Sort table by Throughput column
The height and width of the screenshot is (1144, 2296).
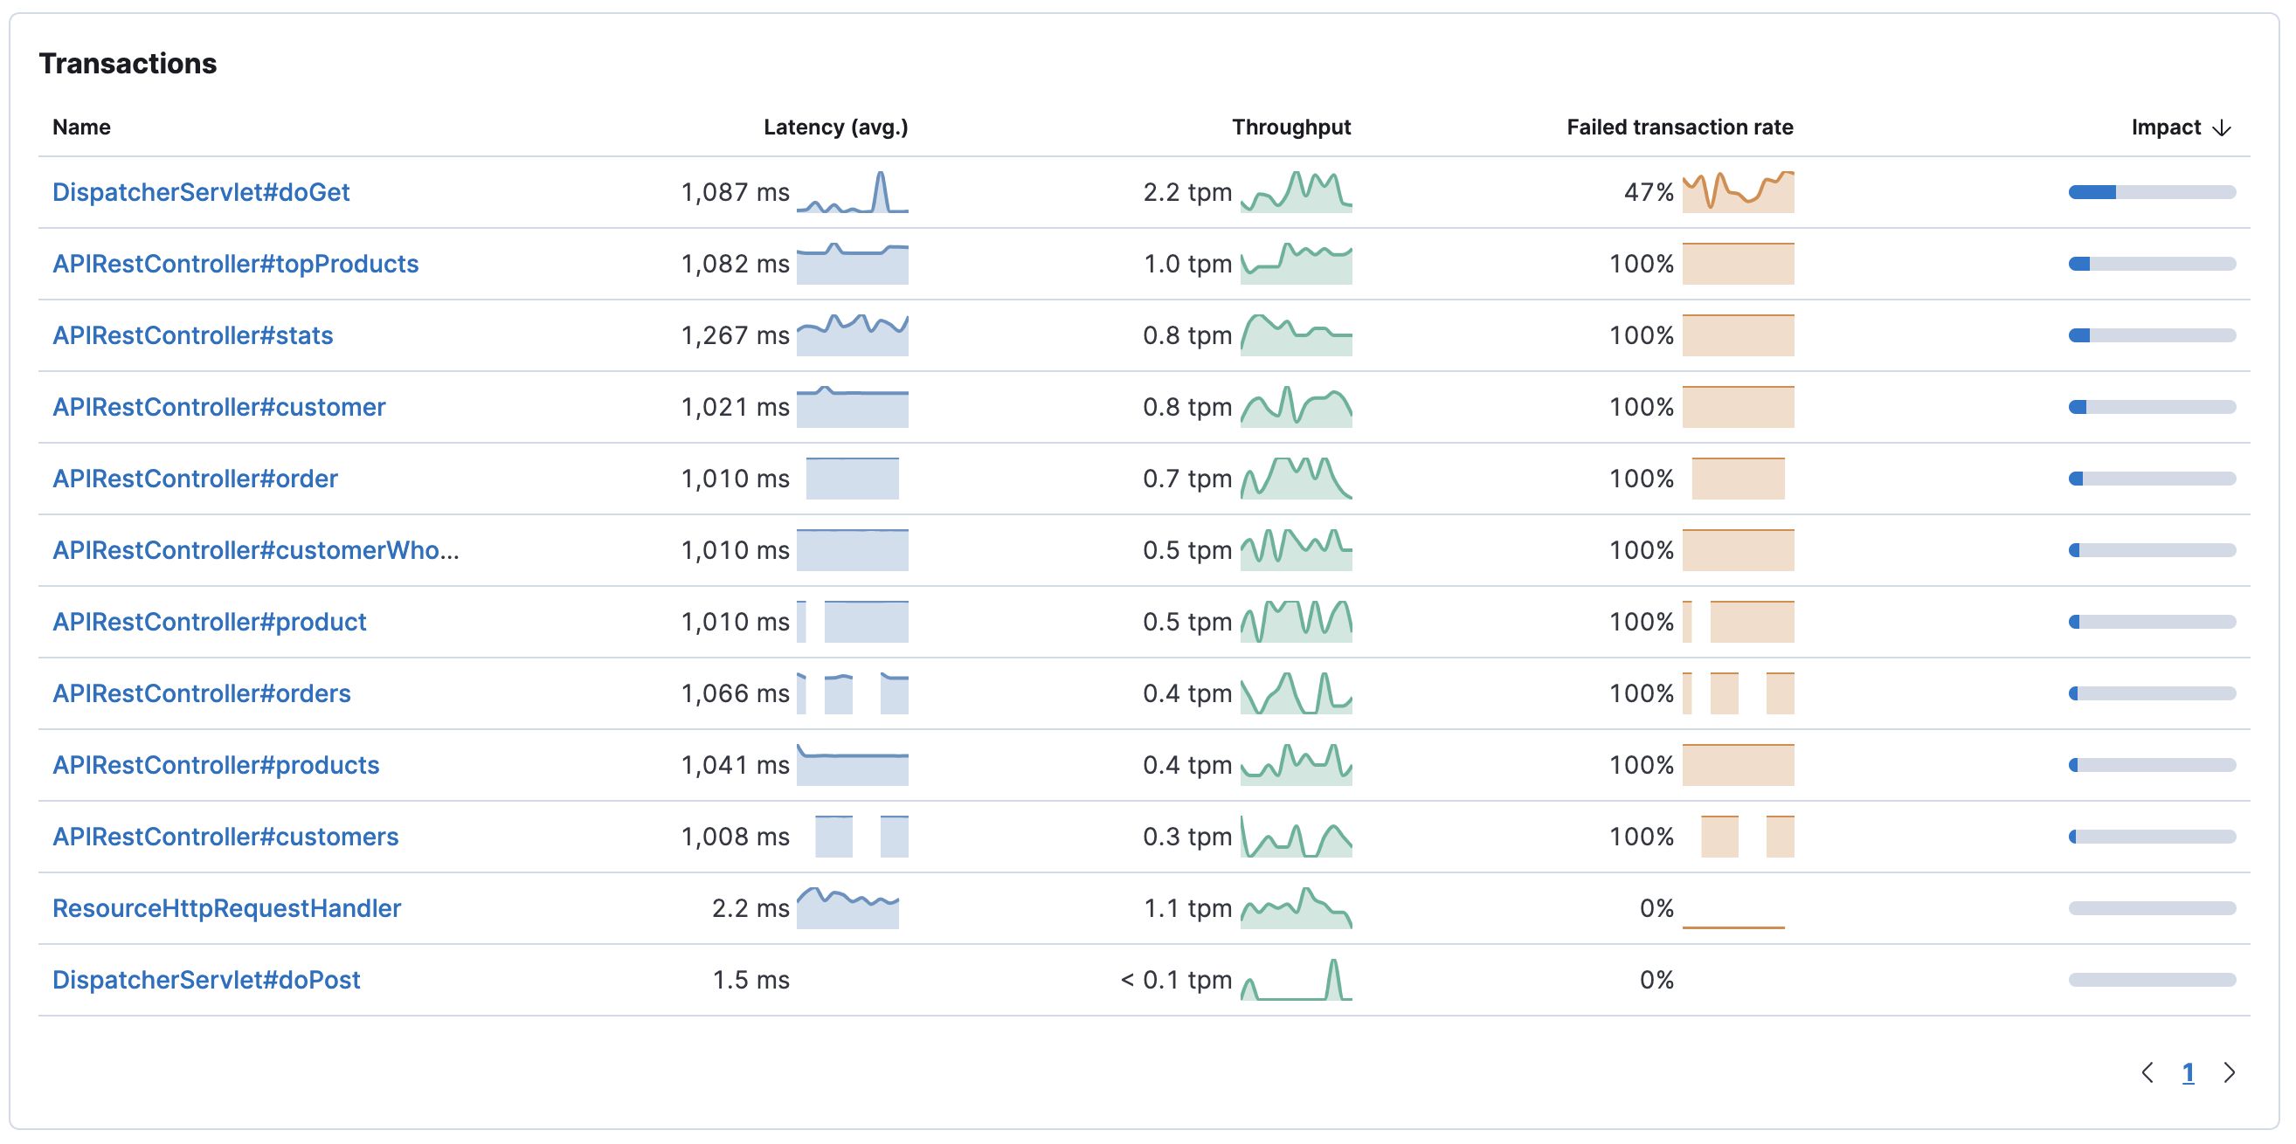[x=1290, y=127]
